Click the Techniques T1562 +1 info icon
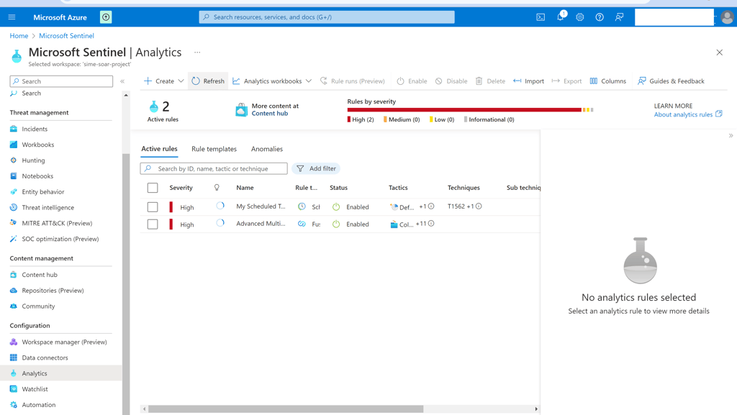 tap(479, 206)
